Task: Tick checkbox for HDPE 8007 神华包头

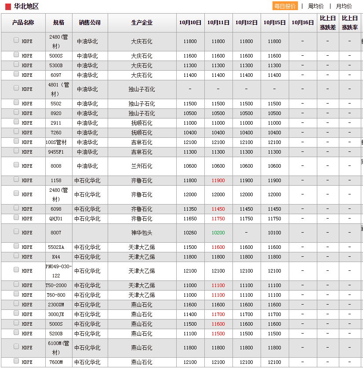Action: [x=16, y=231]
